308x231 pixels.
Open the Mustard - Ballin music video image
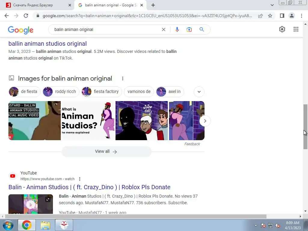coord(35,121)
